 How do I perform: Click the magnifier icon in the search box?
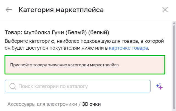[13, 86]
